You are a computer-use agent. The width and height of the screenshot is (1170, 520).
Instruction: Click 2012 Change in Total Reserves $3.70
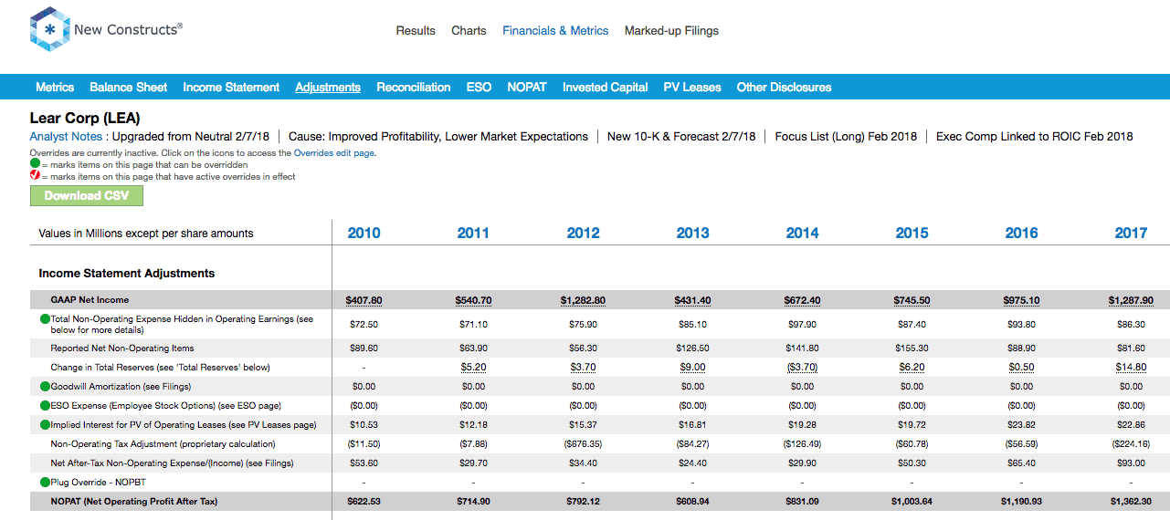coord(583,368)
